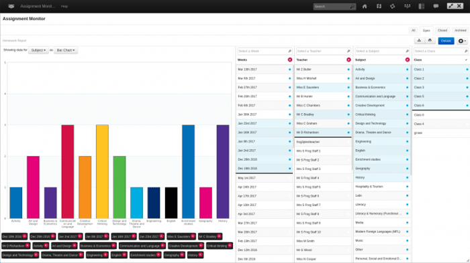Toggle the Critical thinking subject
The image size is (470, 263).
(381, 114)
